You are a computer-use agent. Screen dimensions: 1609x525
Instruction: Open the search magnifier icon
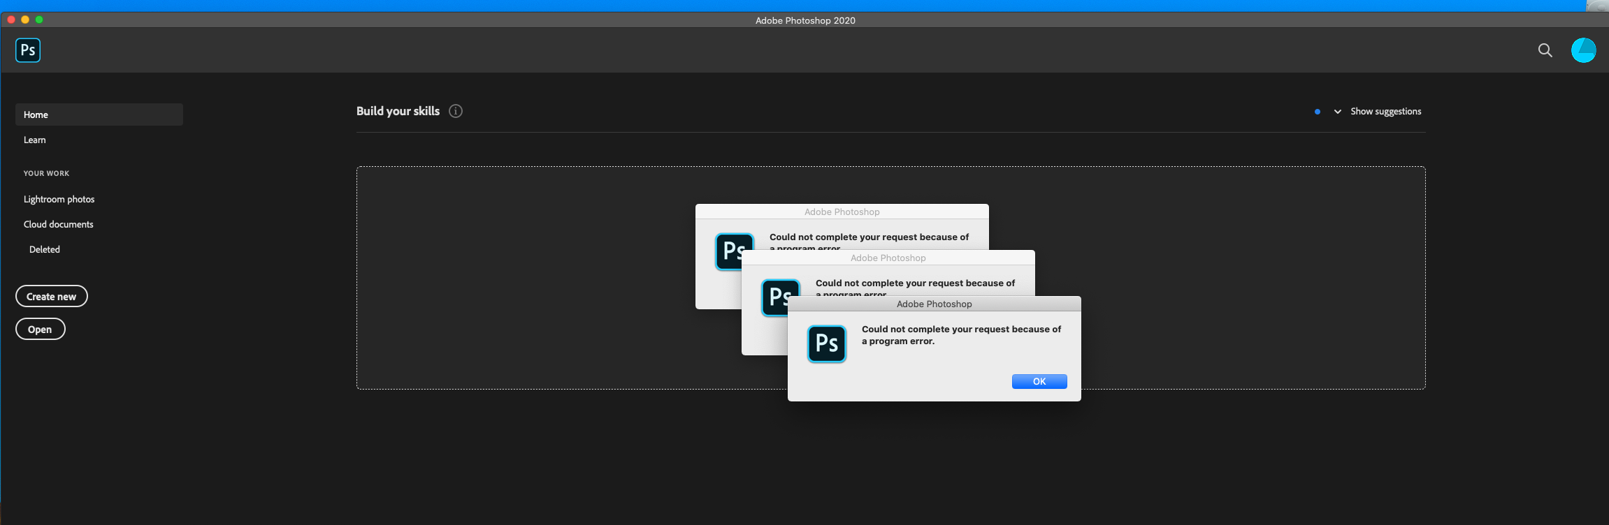coord(1545,50)
